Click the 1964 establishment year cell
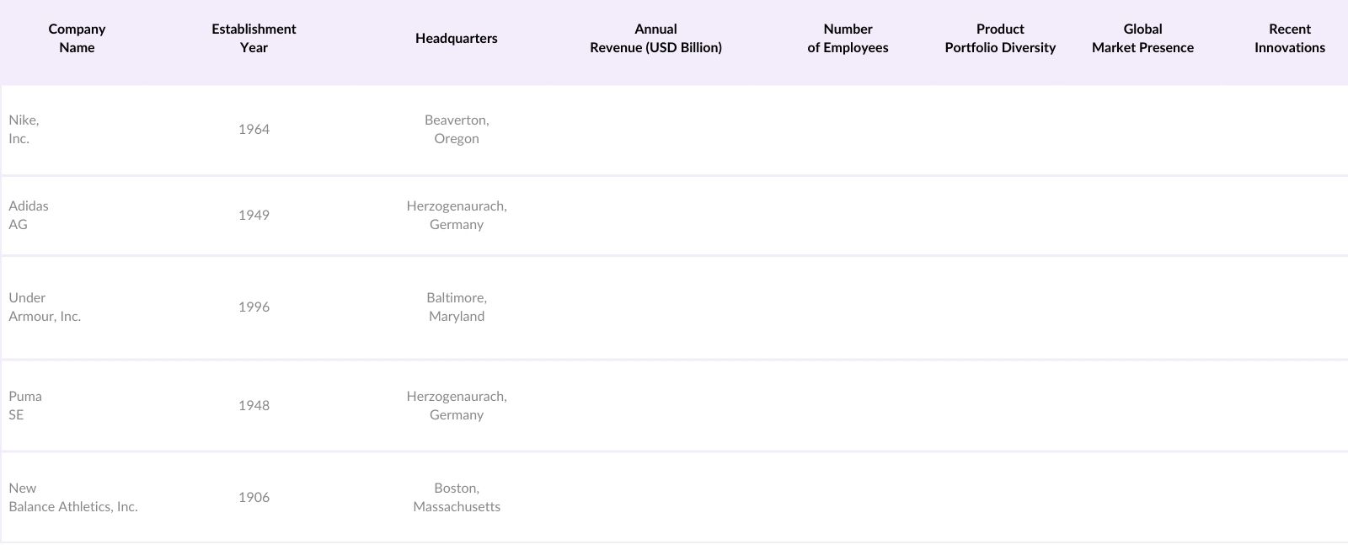The width and height of the screenshot is (1348, 550). pyautogui.click(x=254, y=130)
